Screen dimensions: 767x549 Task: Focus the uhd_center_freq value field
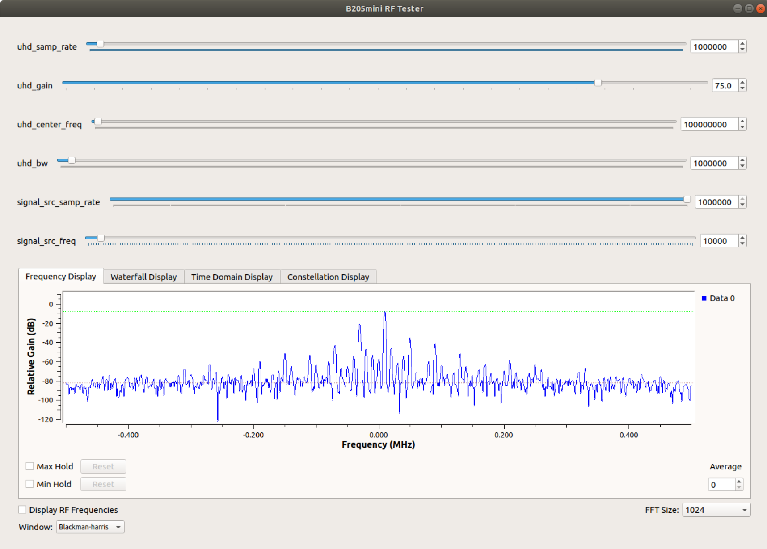tap(709, 124)
